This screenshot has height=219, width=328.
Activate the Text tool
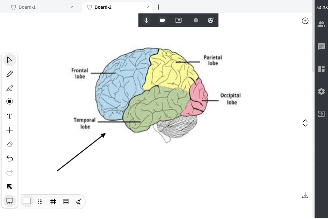pyautogui.click(x=10, y=116)
